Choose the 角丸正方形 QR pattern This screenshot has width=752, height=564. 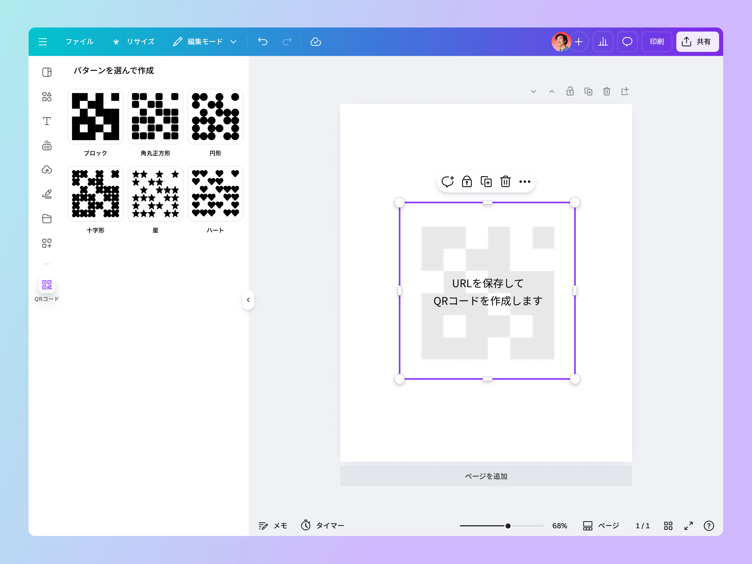coord(155,117)
